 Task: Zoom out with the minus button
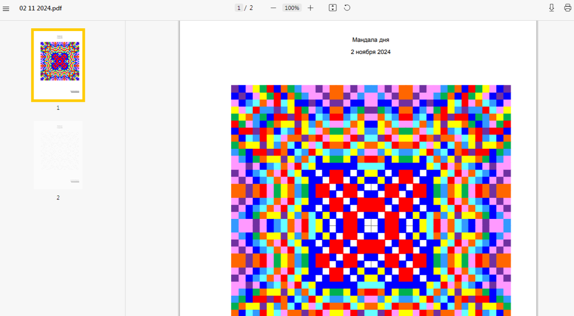pos(273,8)
